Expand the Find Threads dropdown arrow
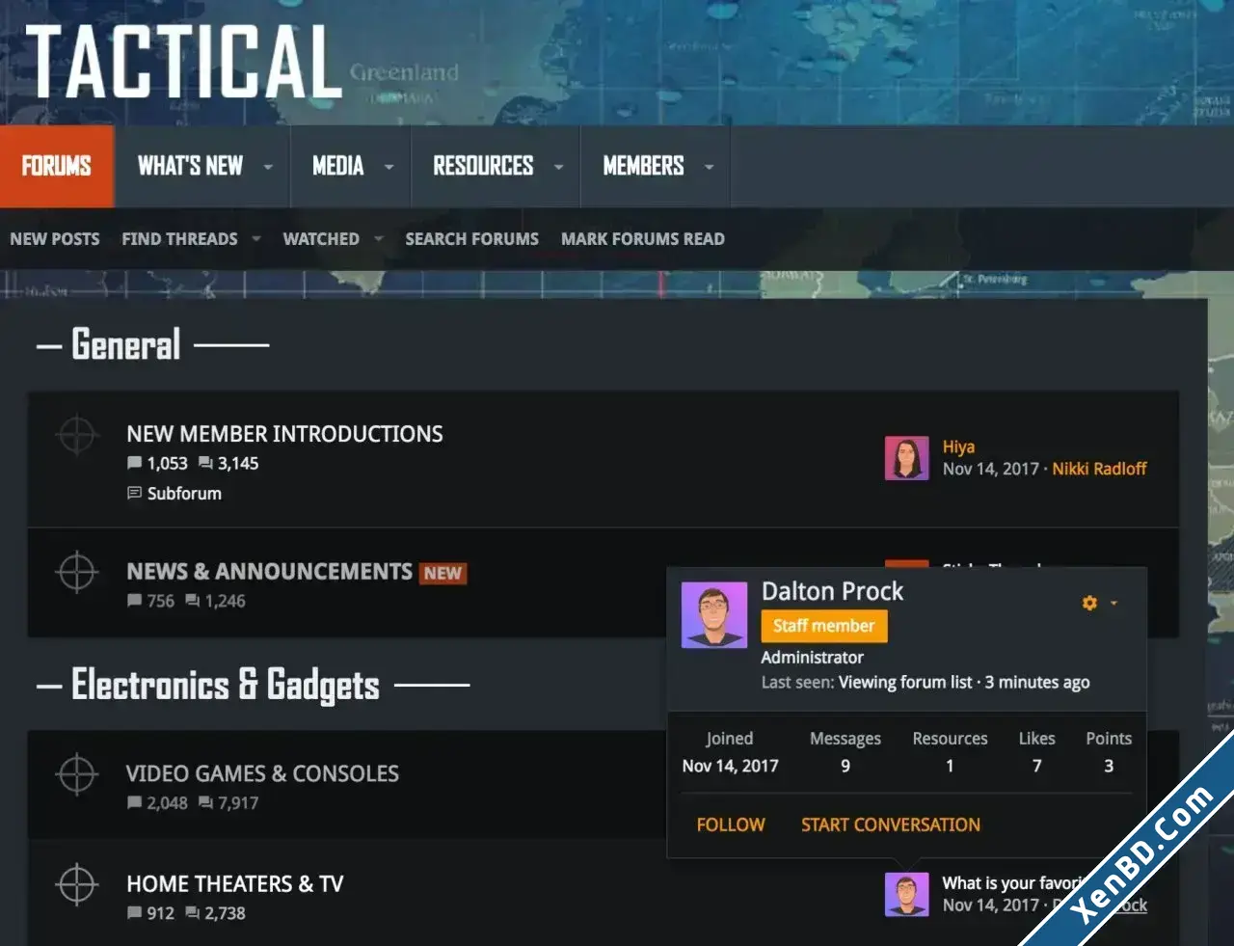 [x=256, y=238]
